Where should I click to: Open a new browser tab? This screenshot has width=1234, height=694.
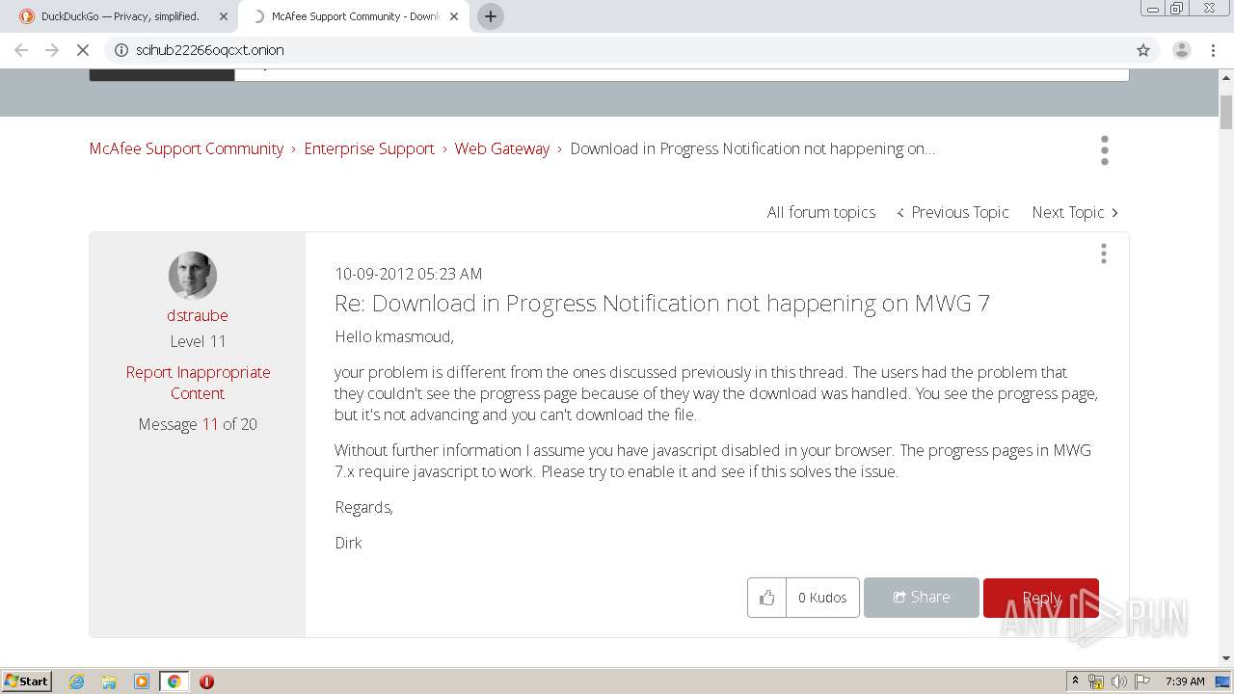491,16
